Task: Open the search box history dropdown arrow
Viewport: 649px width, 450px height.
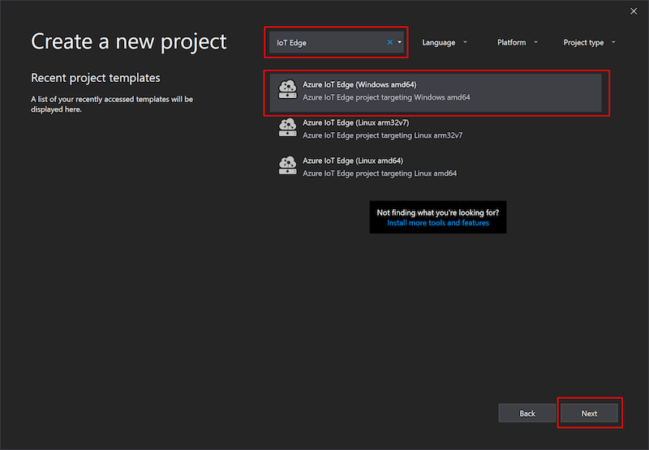Action: click(x=400, y=42)
